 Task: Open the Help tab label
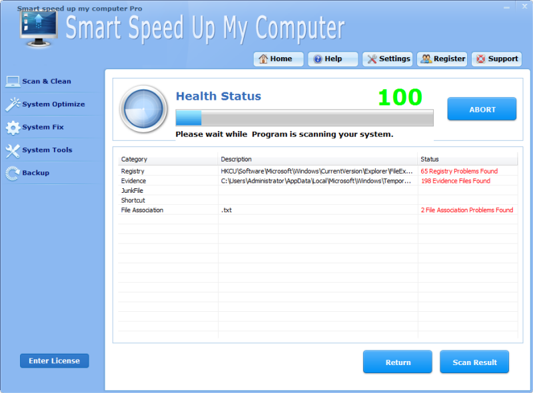pyautogui.click(x=333, y=59)
